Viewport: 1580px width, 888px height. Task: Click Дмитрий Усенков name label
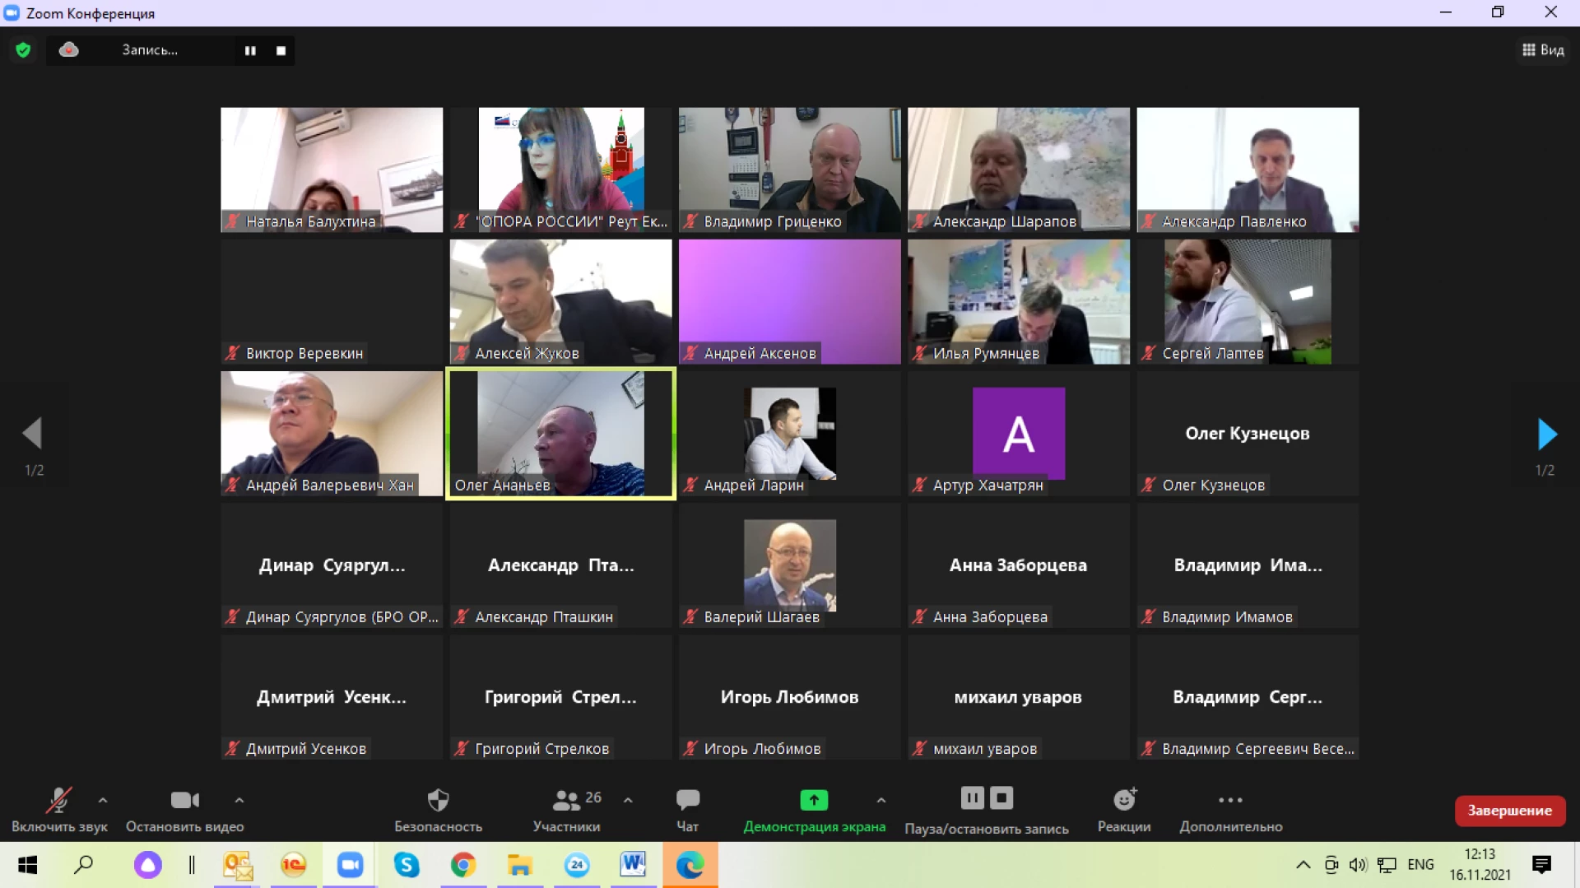pyautogui.click(x=295, y=748)
